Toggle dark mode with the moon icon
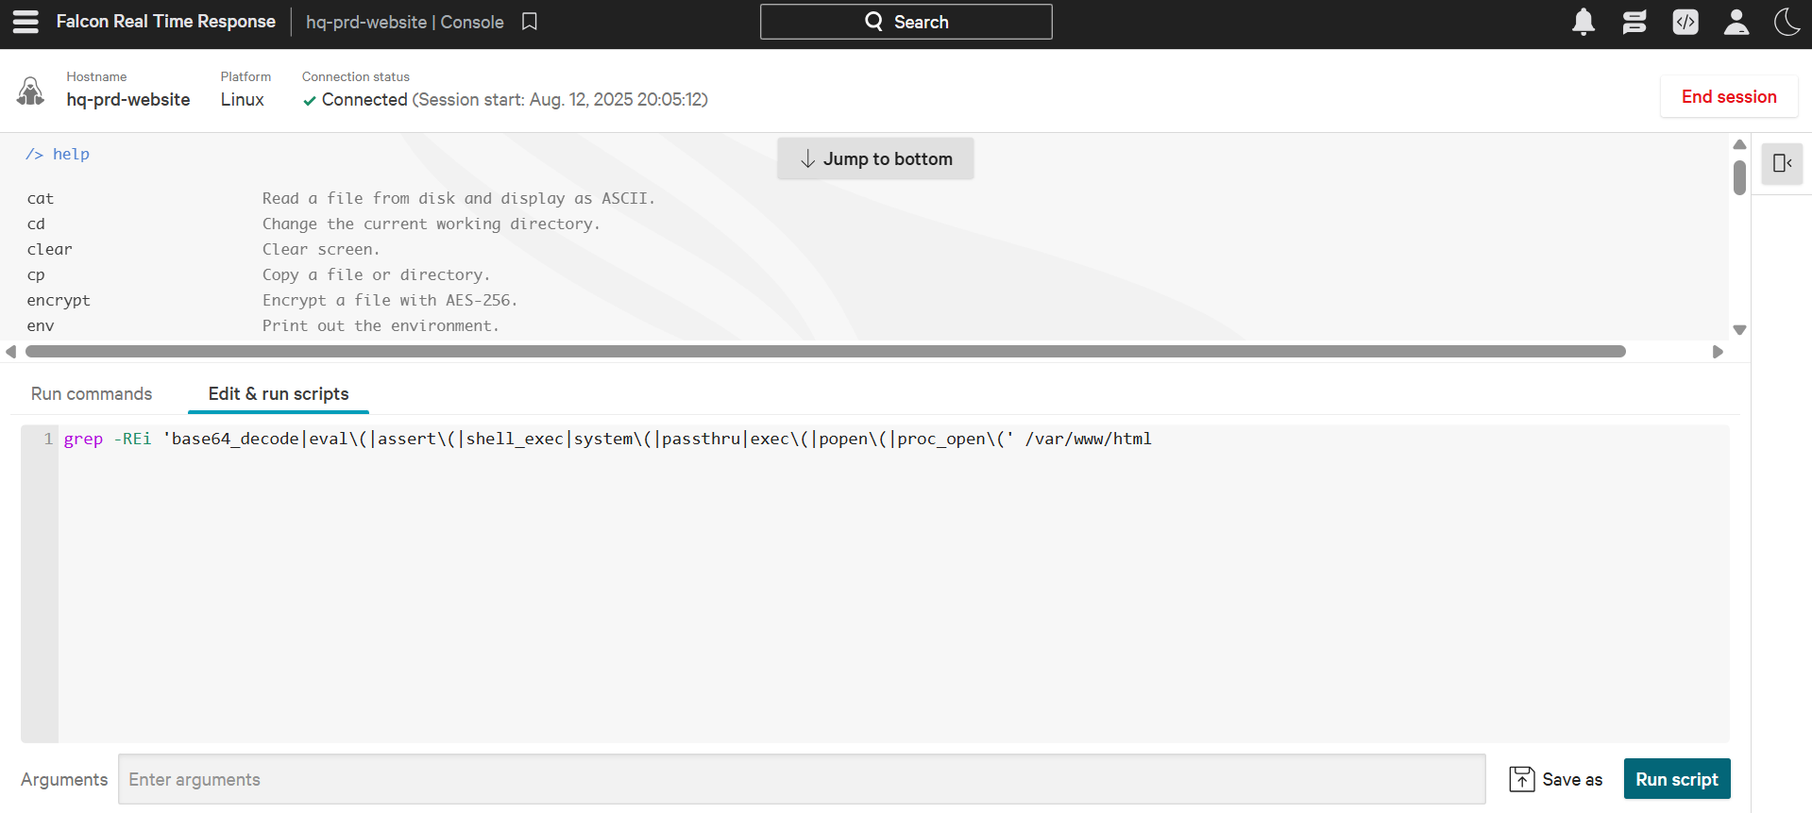Screen dimensions: 1812x813 pyautogui.click(x=1787, y=22)
